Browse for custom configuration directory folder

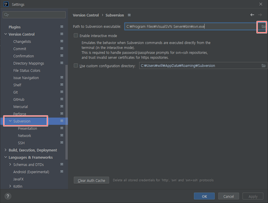tap(264, 65)
